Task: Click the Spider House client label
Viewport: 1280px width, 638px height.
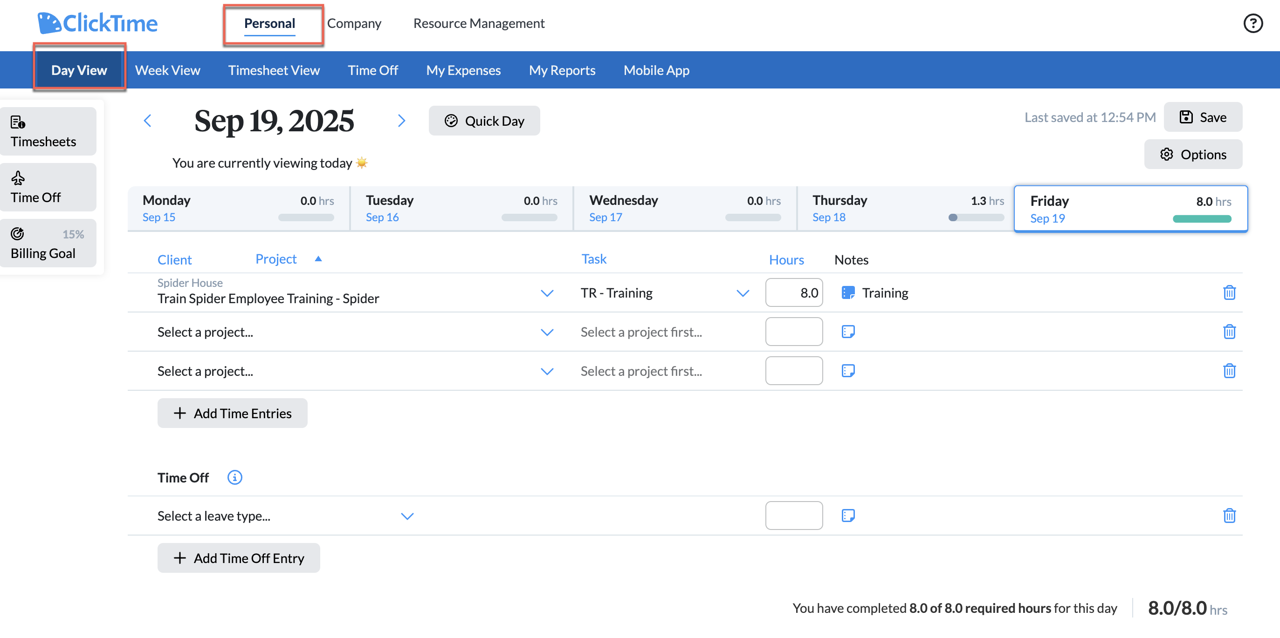Action: pos(190,283)
